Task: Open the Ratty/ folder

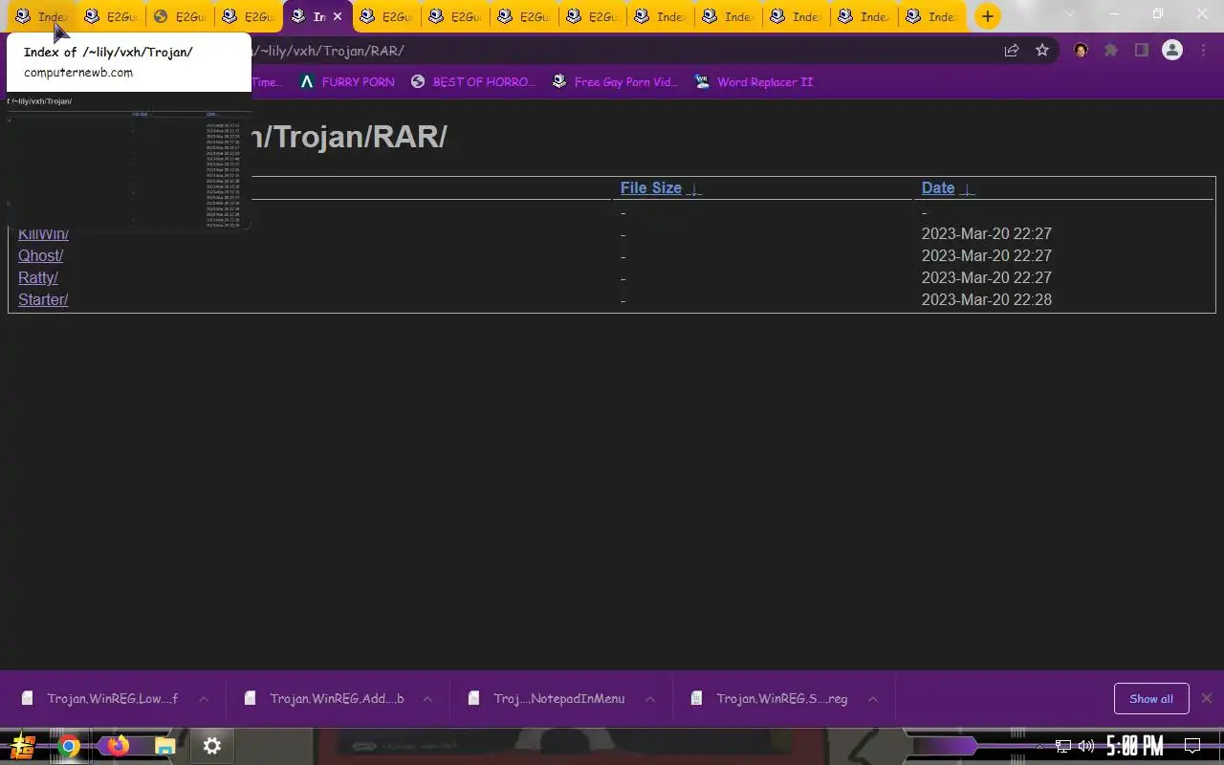Action: coord(38,278)
